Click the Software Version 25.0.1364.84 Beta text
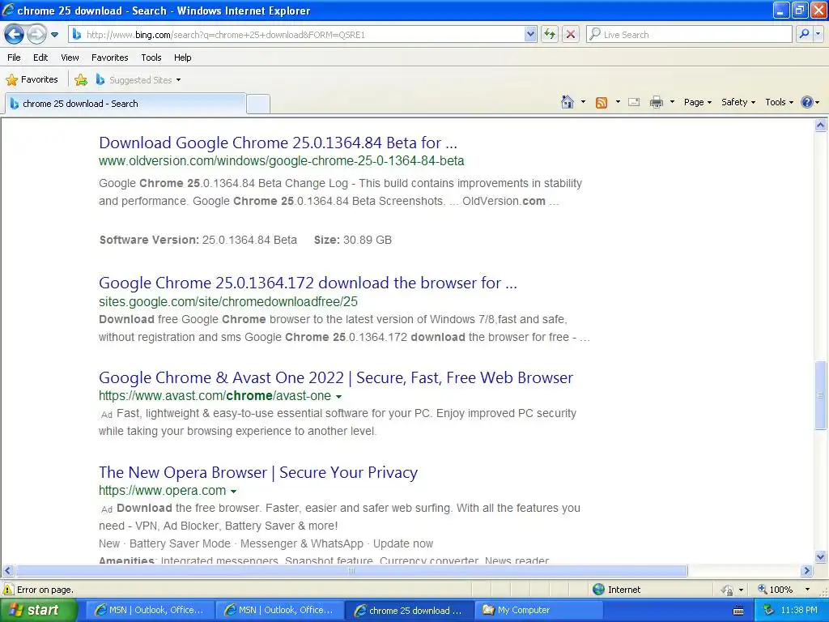The image size is (829, 622). coord(198,240)
